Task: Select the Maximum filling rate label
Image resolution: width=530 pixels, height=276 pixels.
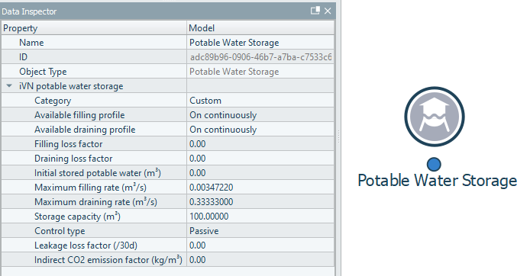Action: 90,188
